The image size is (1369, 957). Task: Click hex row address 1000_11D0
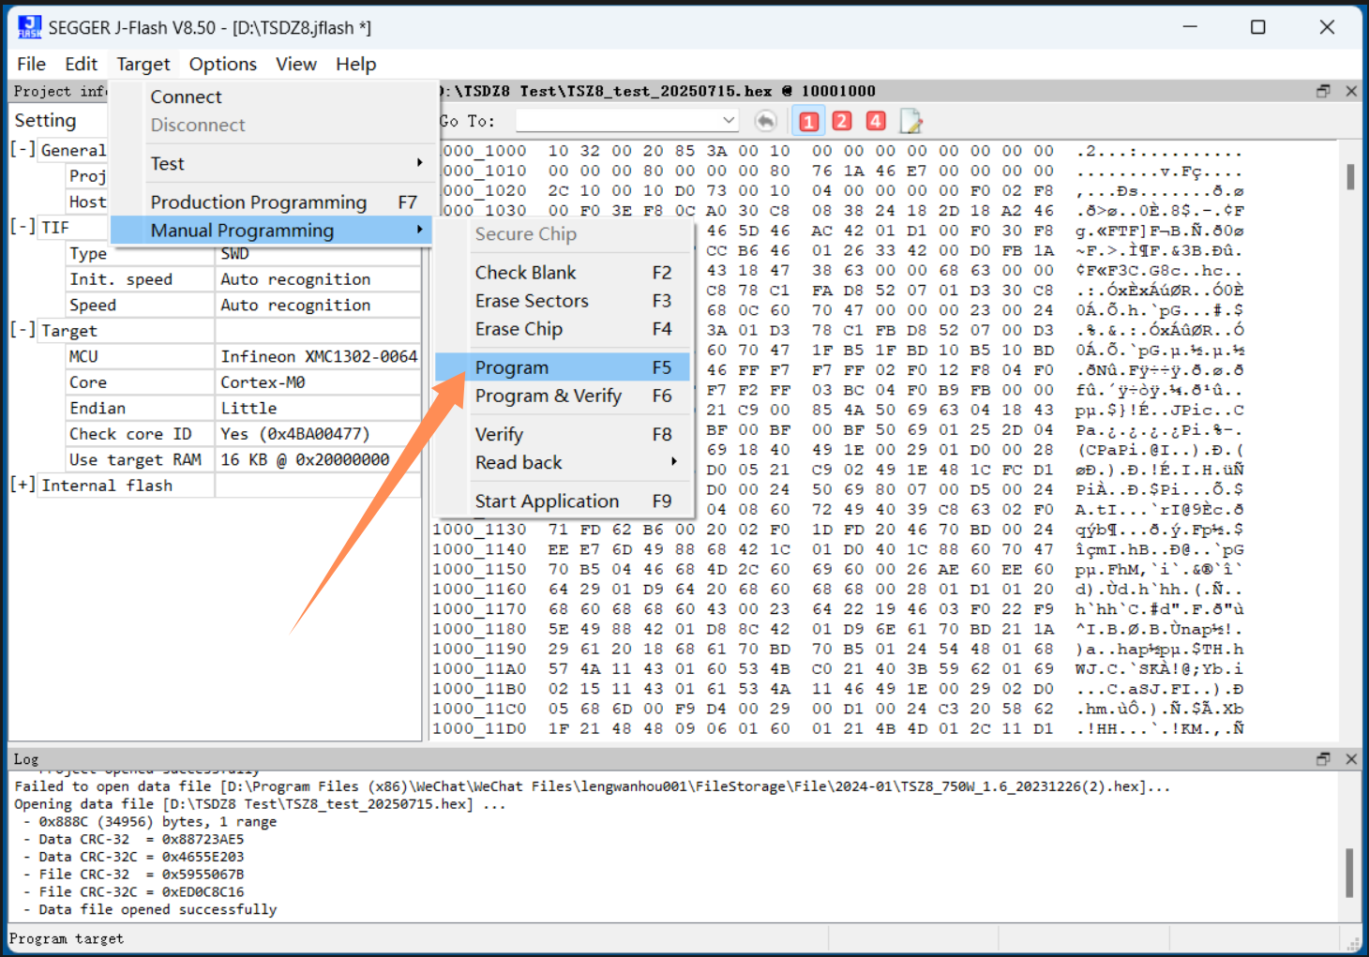tap(479, 728)
